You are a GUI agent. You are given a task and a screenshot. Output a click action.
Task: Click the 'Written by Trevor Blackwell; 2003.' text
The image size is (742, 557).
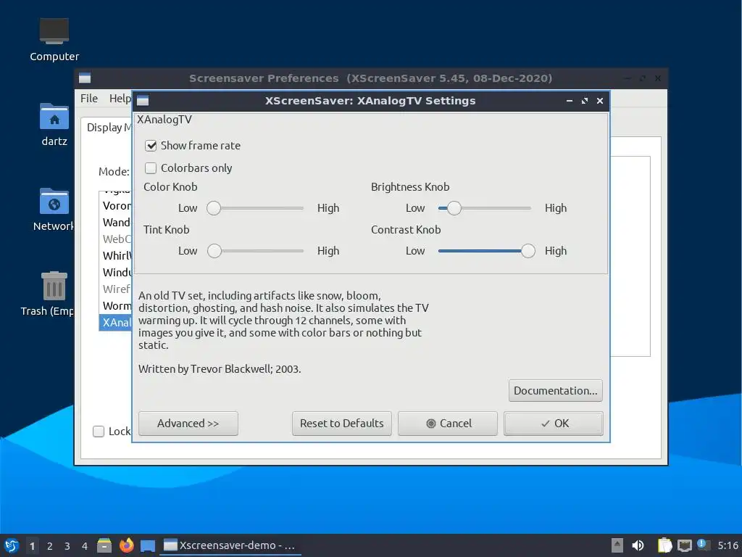pos(220,369)
